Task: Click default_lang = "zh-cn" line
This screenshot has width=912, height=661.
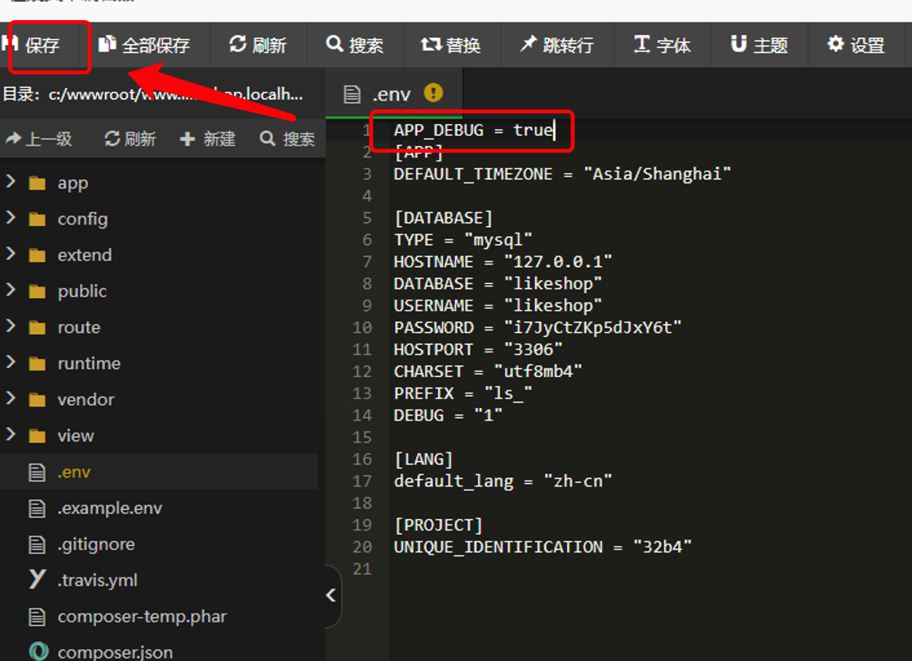Action: point(503,481)
